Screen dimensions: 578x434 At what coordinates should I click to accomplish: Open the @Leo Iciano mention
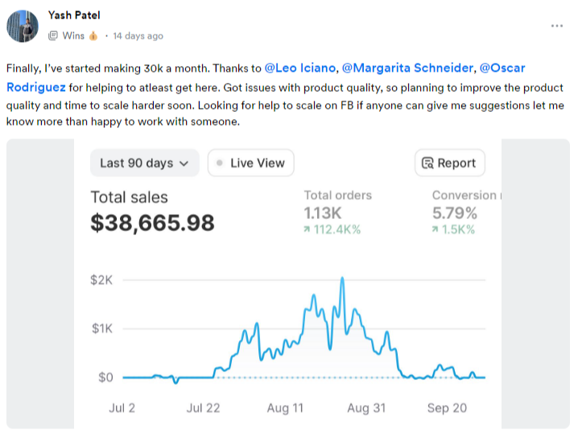click(300, 68)
